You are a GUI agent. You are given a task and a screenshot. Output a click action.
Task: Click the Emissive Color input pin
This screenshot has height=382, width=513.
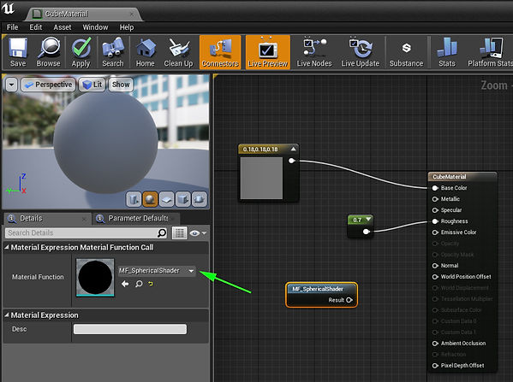click(x=435, y=232)
